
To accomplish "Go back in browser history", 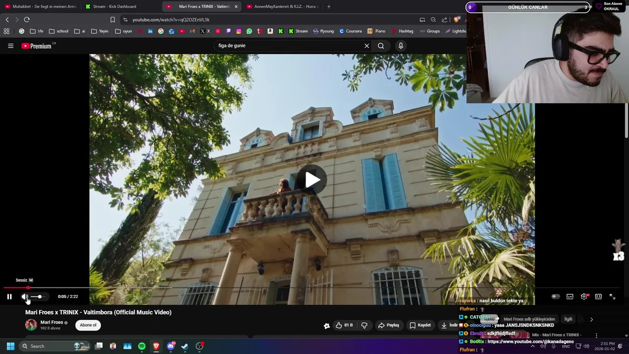I will coord(7,20).
